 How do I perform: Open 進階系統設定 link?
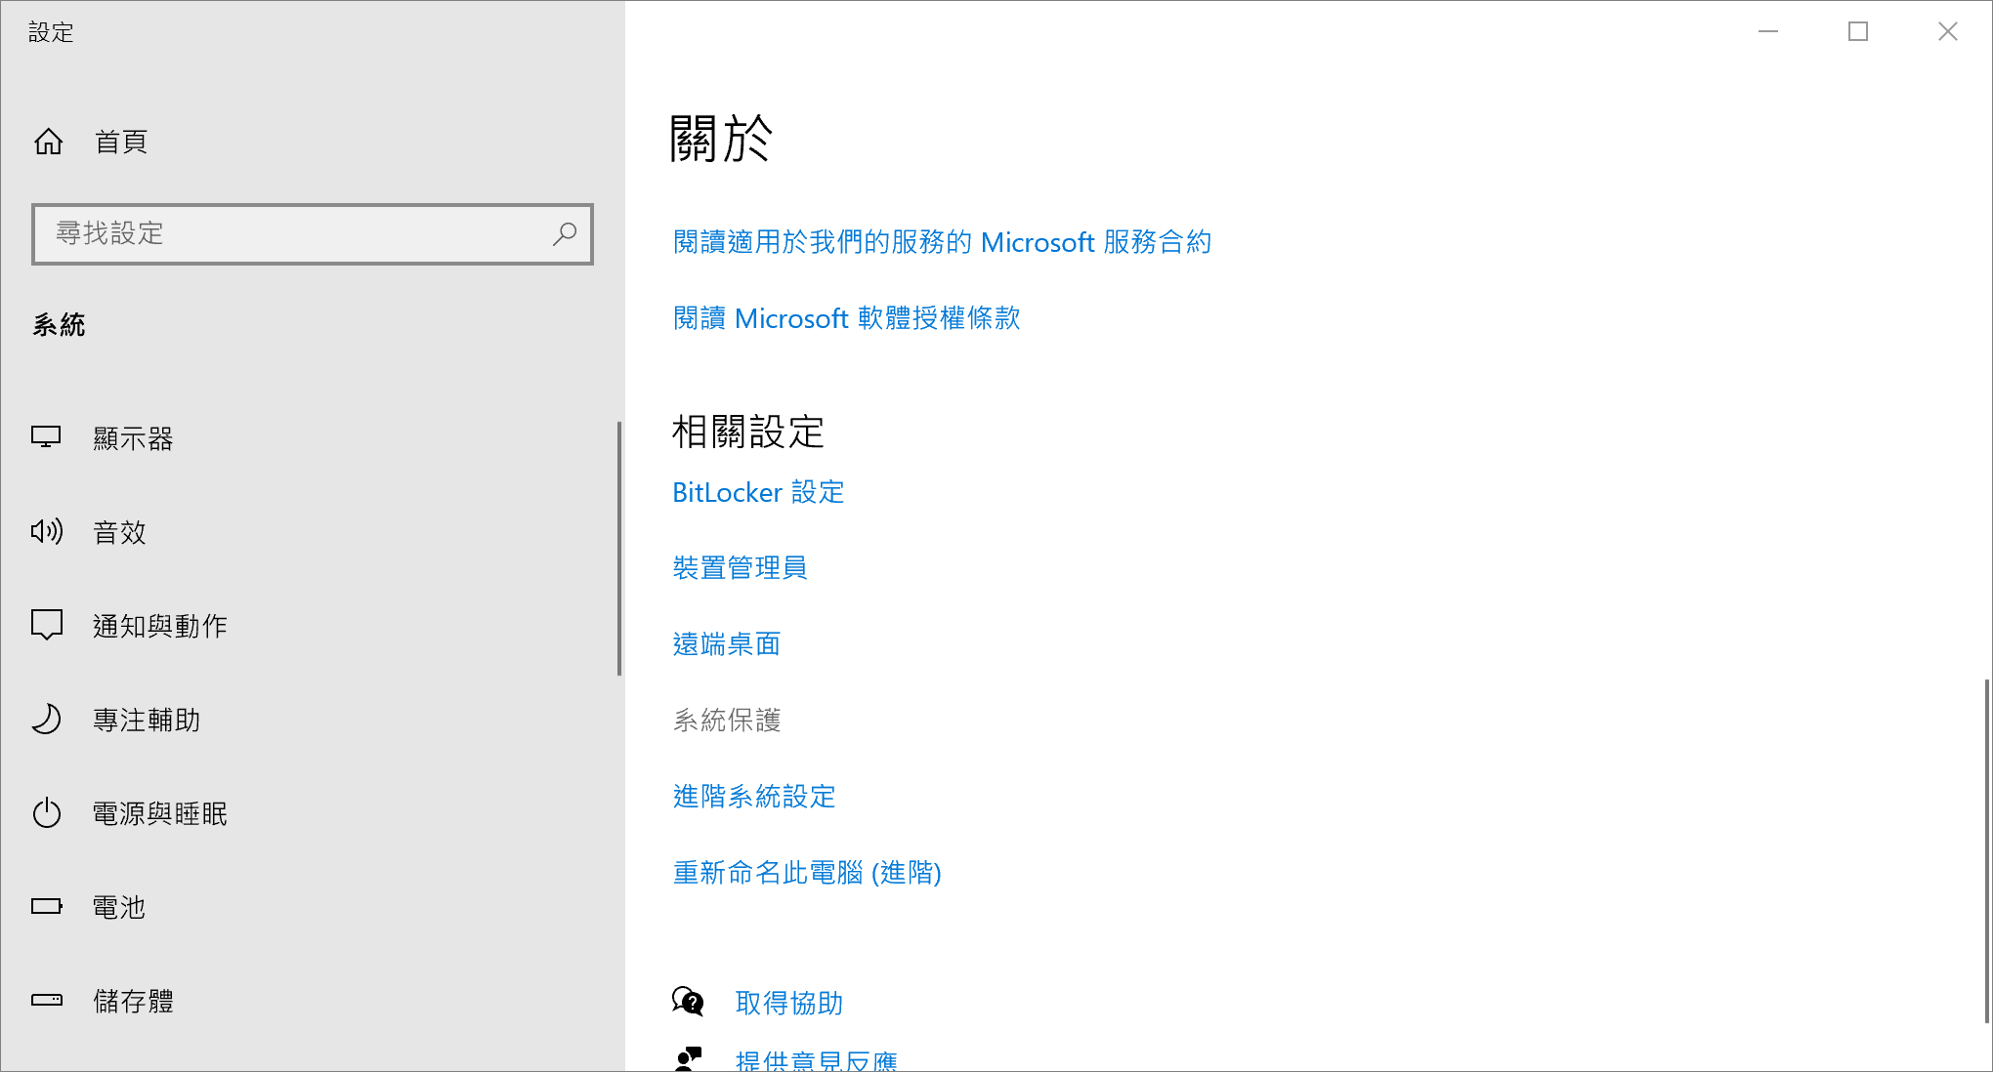coord(753,796)
